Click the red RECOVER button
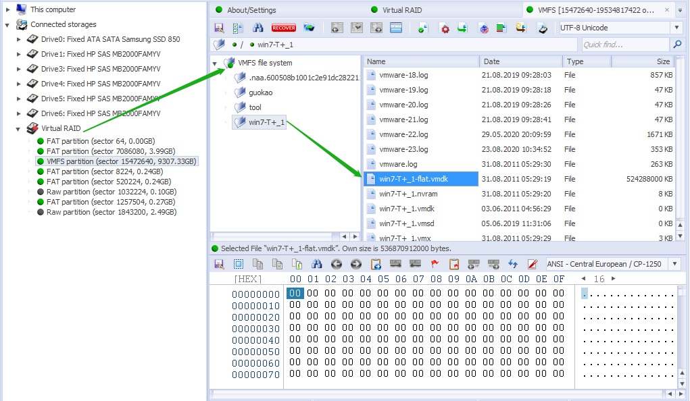Screen dimensions: 690x401 point(283,28)
